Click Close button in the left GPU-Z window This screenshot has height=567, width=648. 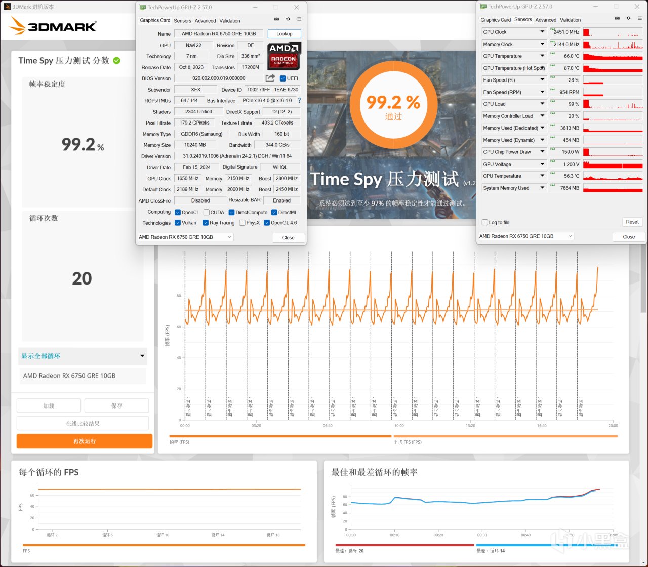point(289,237)
